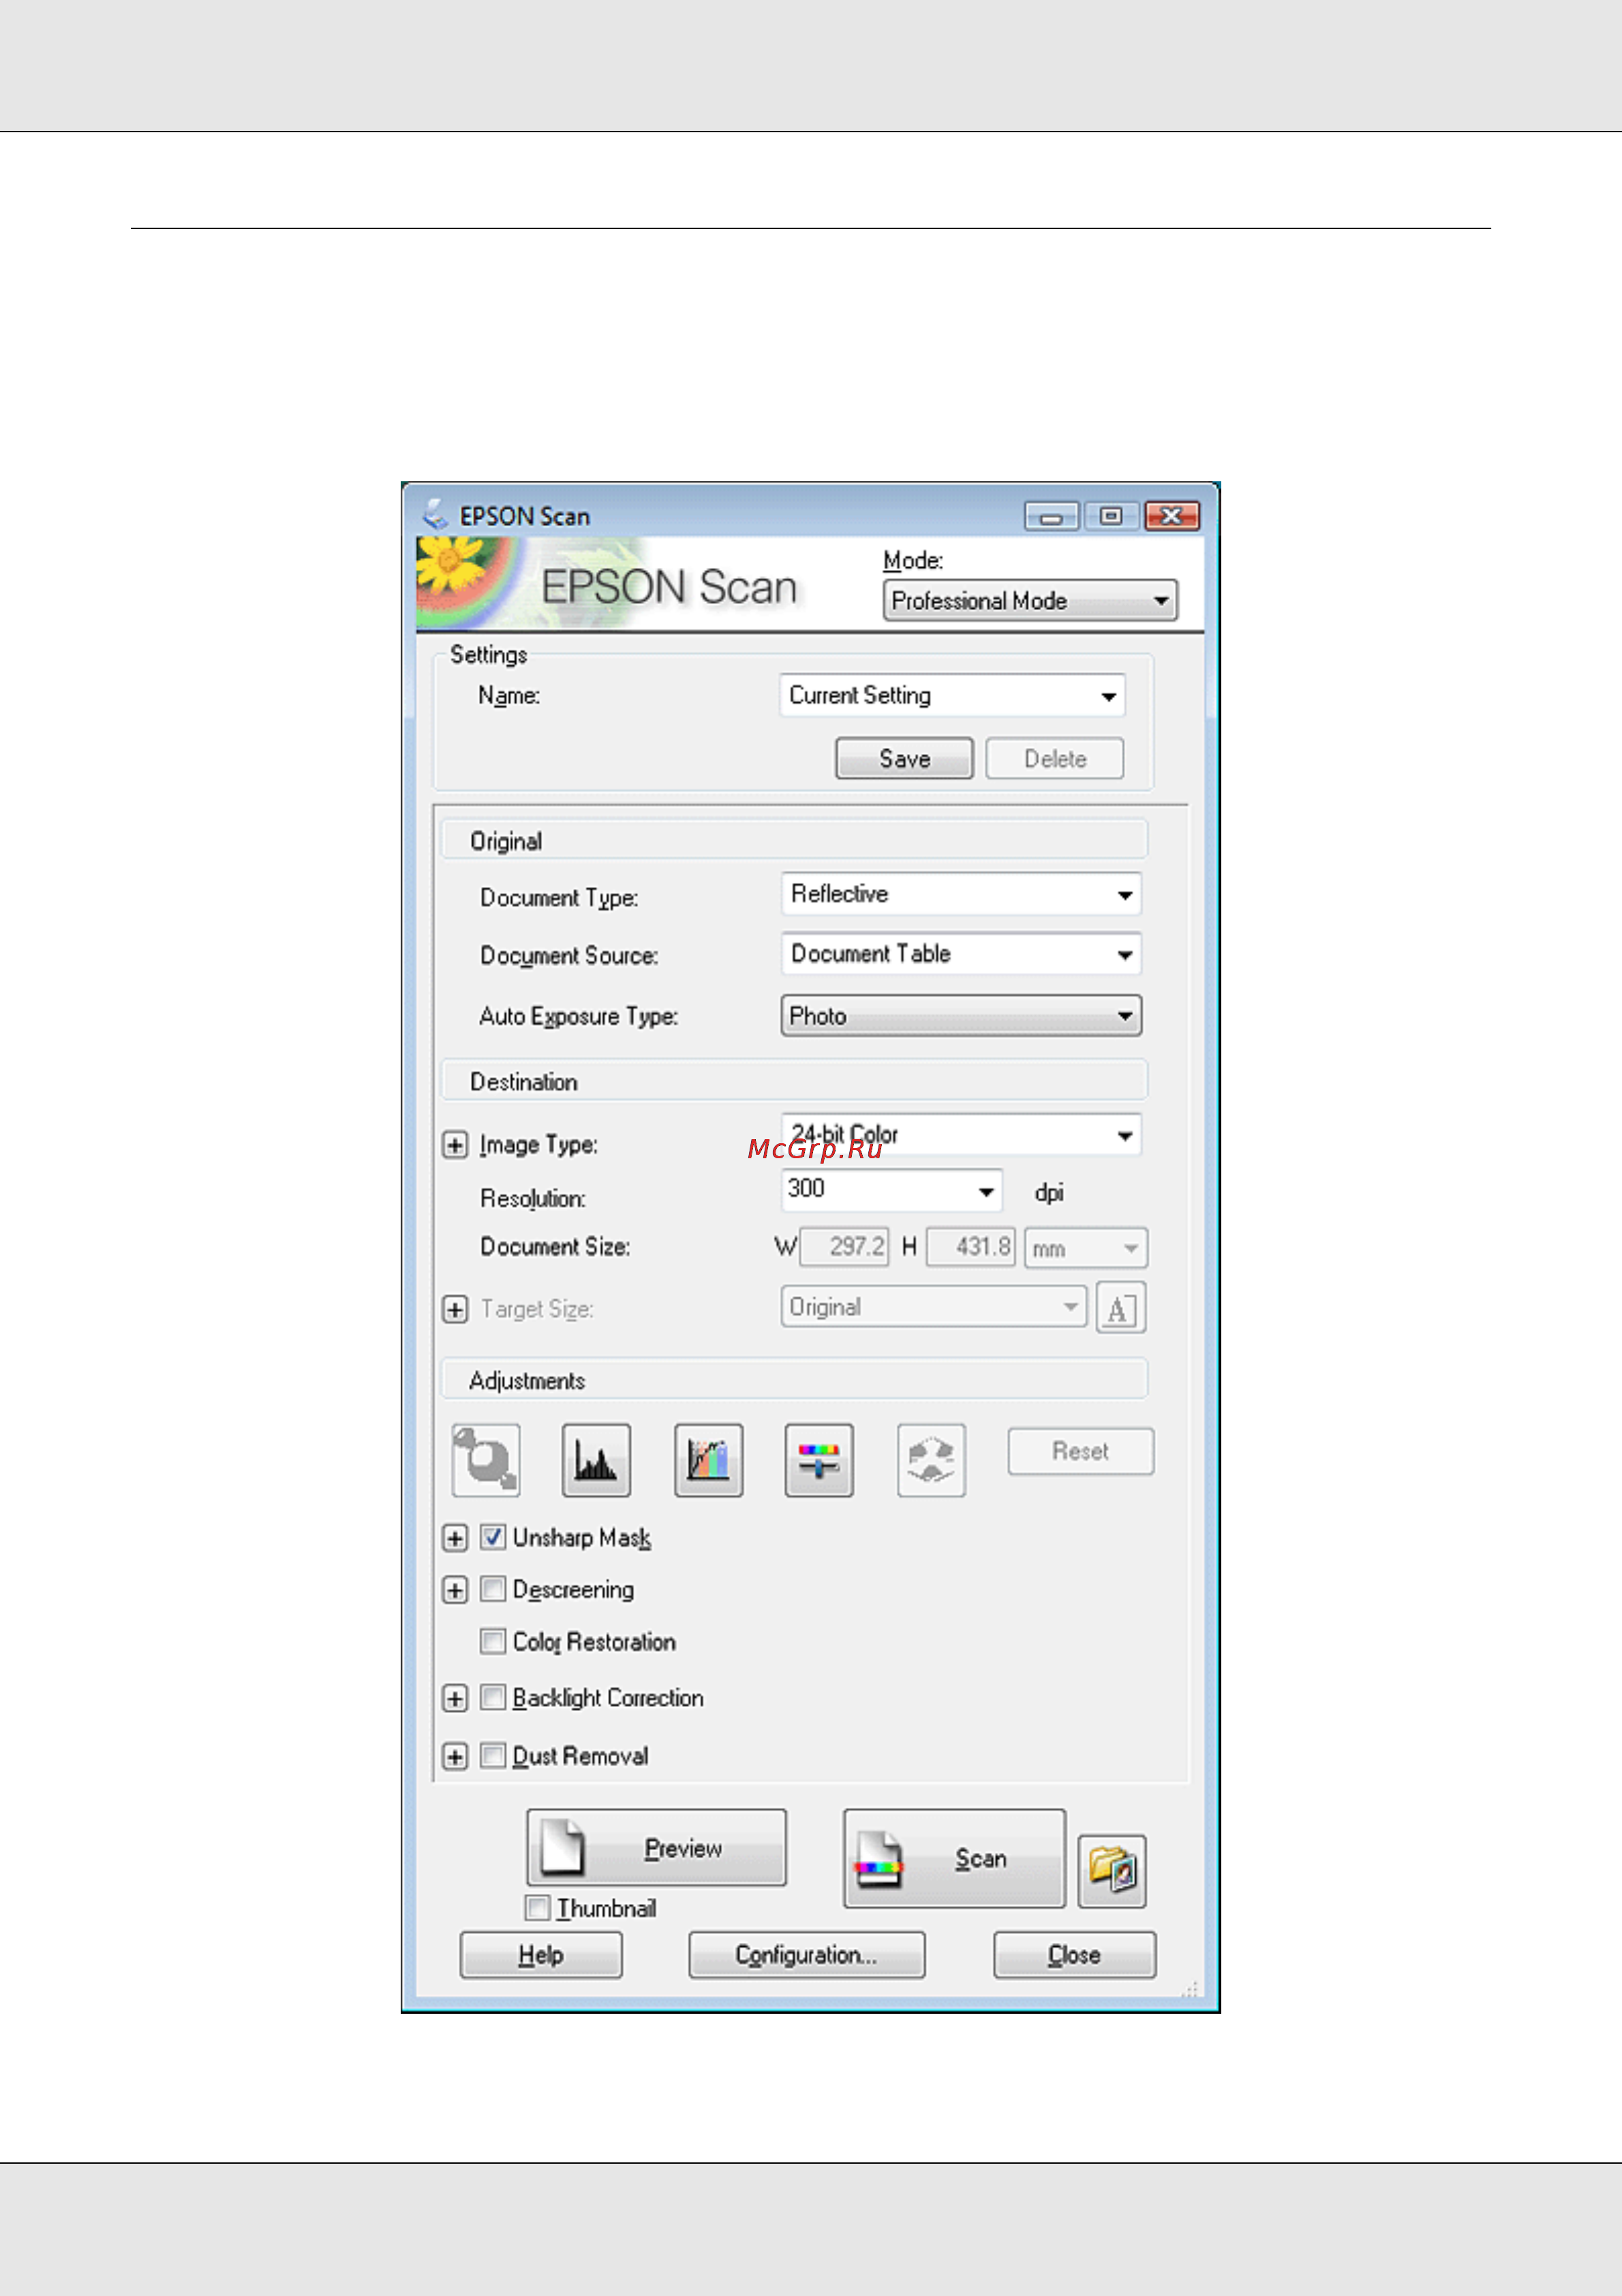Screen dimensions: 1622x2296
Task: Tick the Thumbnail checkbox
Action: click(538, 1908)
